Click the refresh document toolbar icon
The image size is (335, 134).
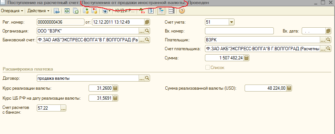[67, 11]
